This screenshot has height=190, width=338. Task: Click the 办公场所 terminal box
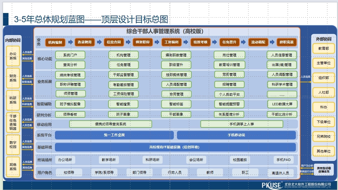(65, 160)
